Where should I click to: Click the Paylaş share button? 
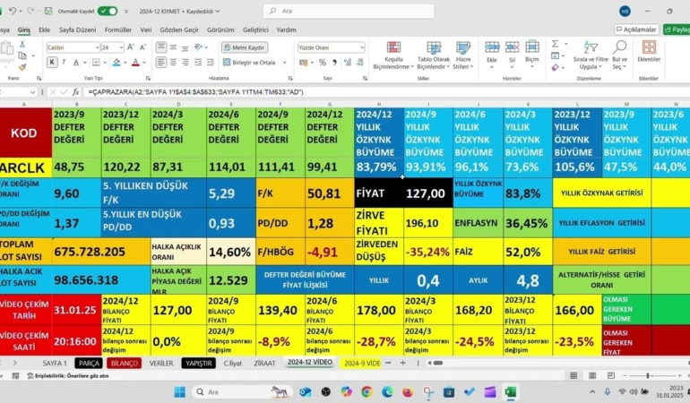(x=678, y=30)
